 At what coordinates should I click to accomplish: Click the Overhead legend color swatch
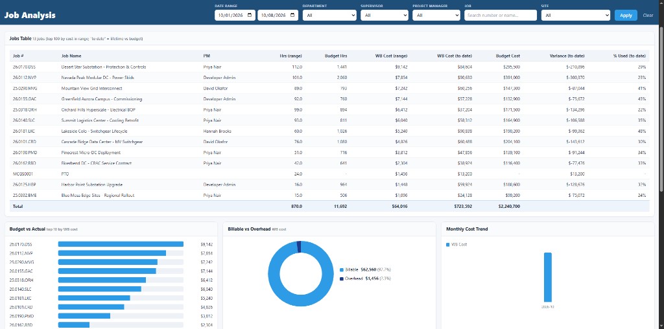pyautogui.click(x=342, y=278)
